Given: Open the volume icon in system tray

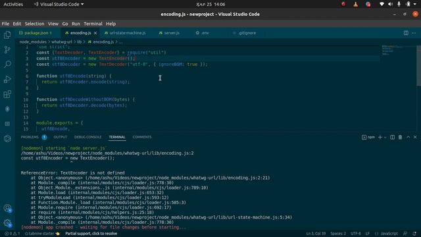Looking at the screenshot, I should pos(390,5).
